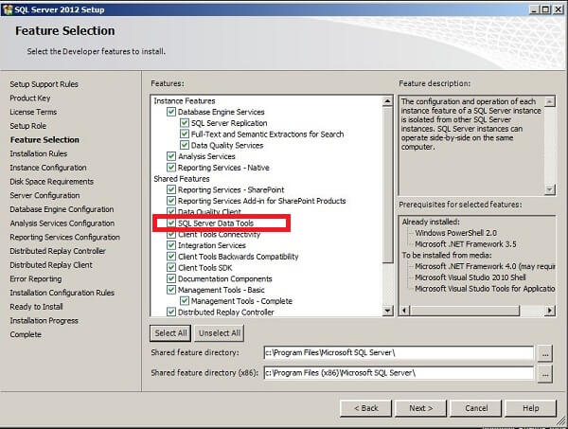
Task: Select Error Reporting step
Action: point(36,278)
